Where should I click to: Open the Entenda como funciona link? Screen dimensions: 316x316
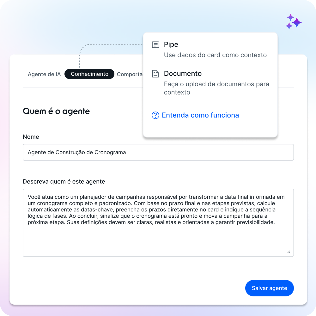[x=200, y=115]
